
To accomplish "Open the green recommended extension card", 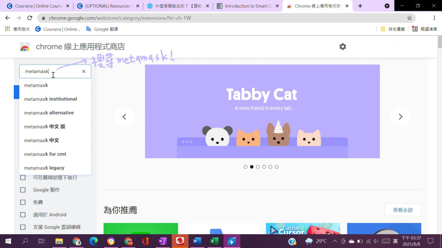I will point(141,229).
